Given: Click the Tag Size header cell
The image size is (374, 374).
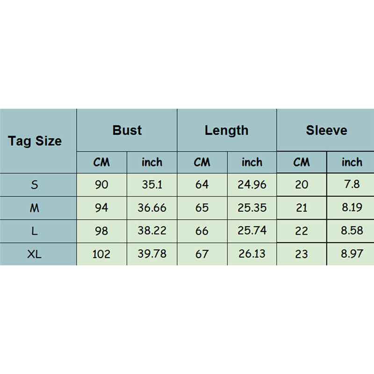Looking at the screenshot, I should 35,141.
